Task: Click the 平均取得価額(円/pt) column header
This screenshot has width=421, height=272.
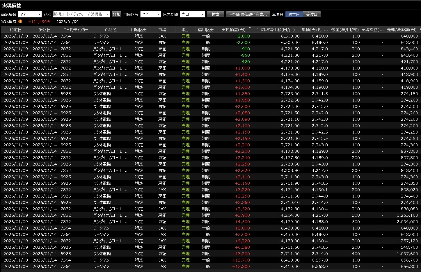Action: pos(276,30)
